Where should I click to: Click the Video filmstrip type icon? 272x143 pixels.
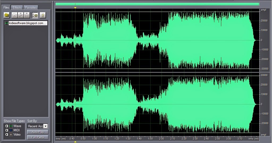pos(11,134)
